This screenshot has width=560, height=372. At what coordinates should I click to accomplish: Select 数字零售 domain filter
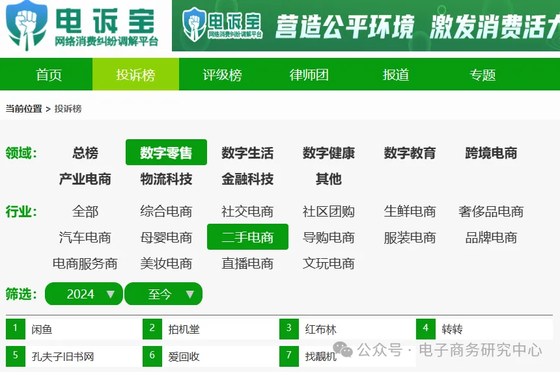tap(166, 152)
